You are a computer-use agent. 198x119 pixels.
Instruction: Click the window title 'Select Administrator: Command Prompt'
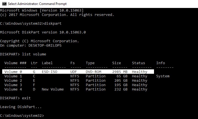[x=37, y=4]
